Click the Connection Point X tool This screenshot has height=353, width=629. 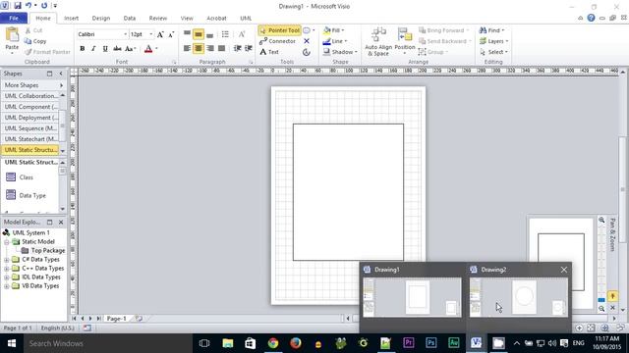[x=307, y=41]
